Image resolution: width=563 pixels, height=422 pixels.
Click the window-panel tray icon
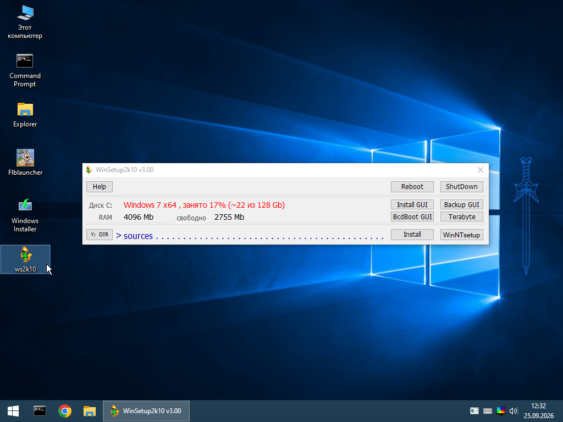click(474, 411)
